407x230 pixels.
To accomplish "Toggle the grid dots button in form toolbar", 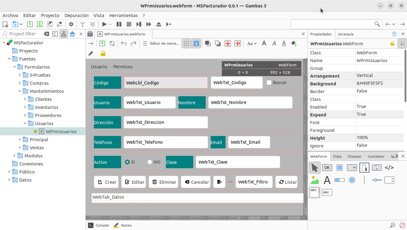I will [186, 43].
